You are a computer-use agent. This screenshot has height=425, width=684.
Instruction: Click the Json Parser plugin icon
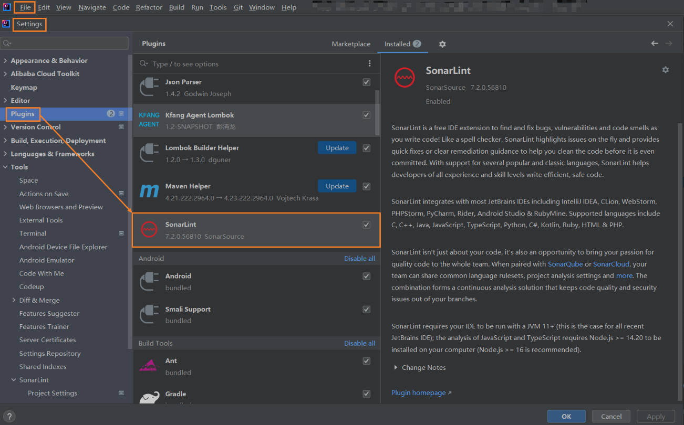(x=149, y=87)
